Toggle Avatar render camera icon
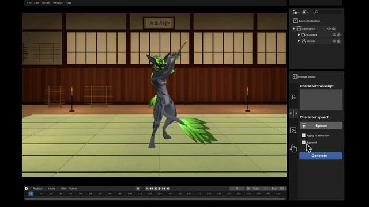 coord(339,41)
